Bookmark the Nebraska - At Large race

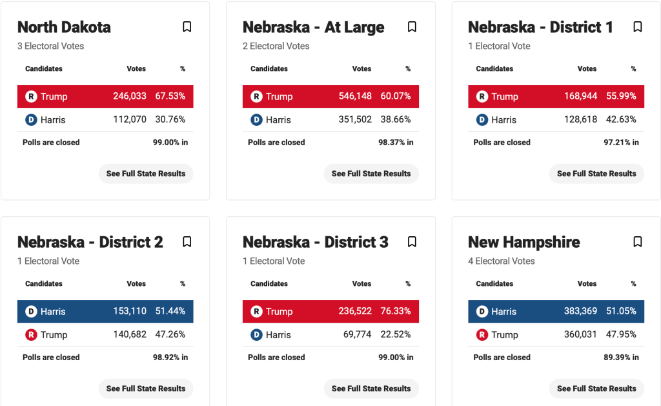pos(412,27)
